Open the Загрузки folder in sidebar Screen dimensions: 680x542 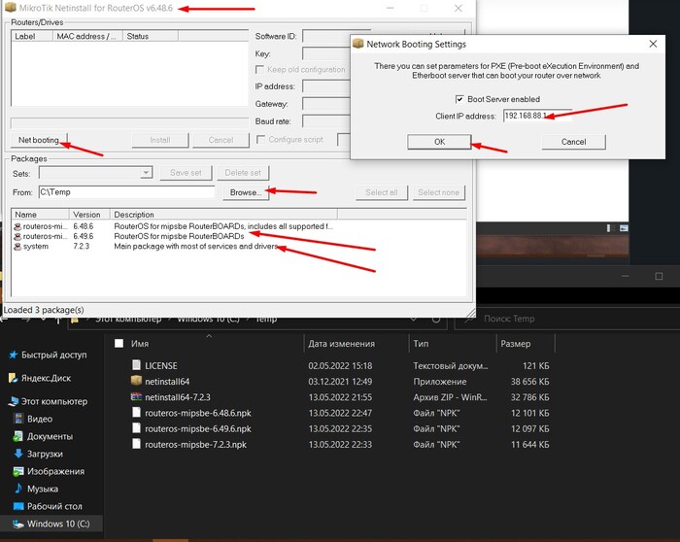(x=45, y=454)
